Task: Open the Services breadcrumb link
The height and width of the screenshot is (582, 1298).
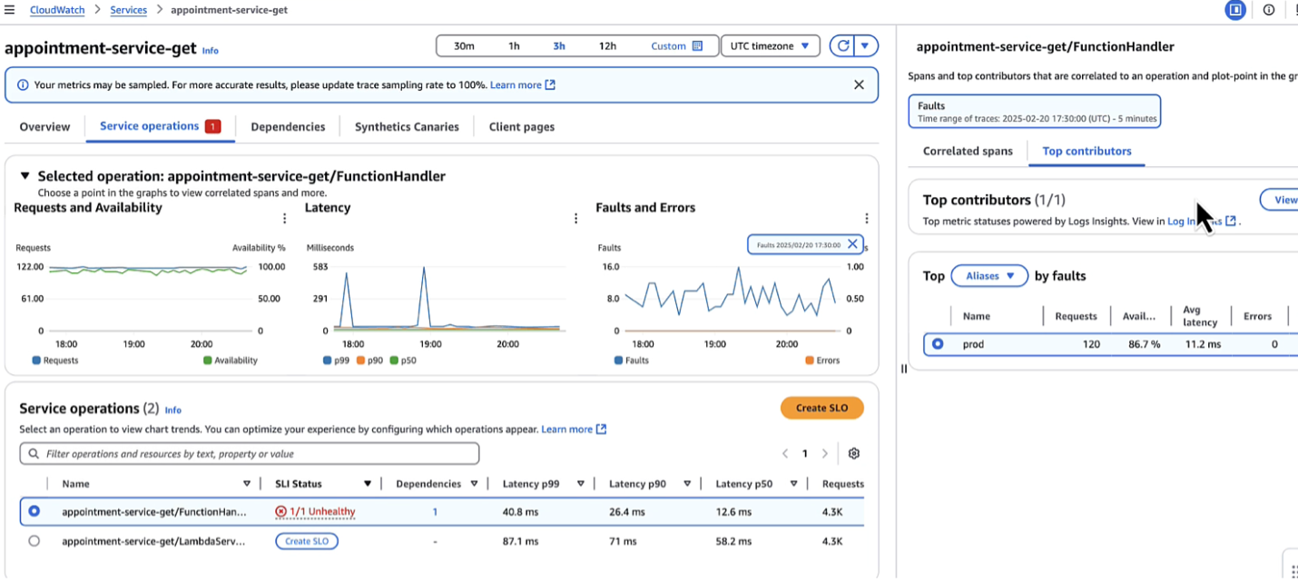Action: (128, 10)
